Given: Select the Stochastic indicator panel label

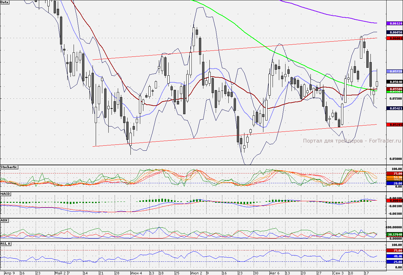Looking at the screenshot, I should tap(9, 167).
